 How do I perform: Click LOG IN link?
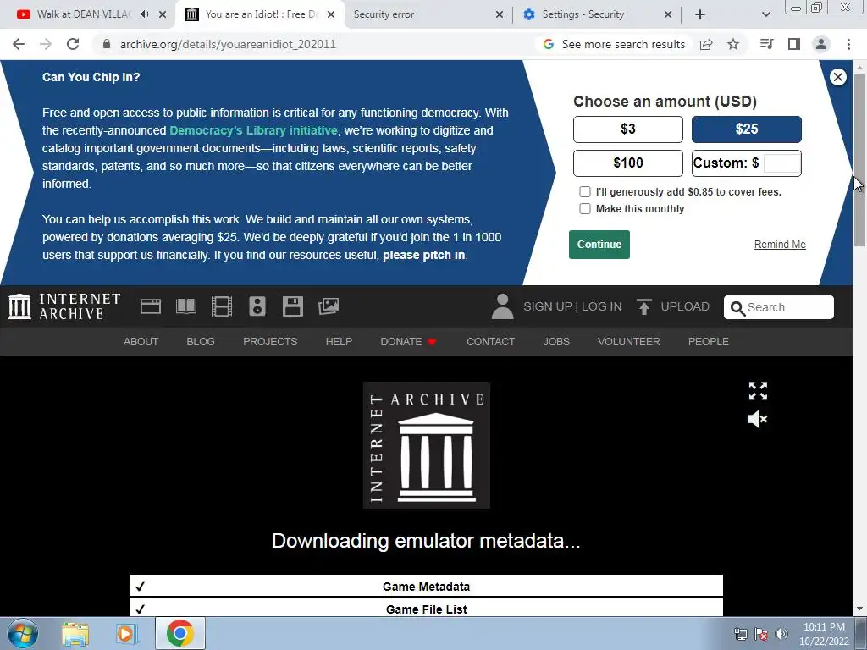(602, 306)
